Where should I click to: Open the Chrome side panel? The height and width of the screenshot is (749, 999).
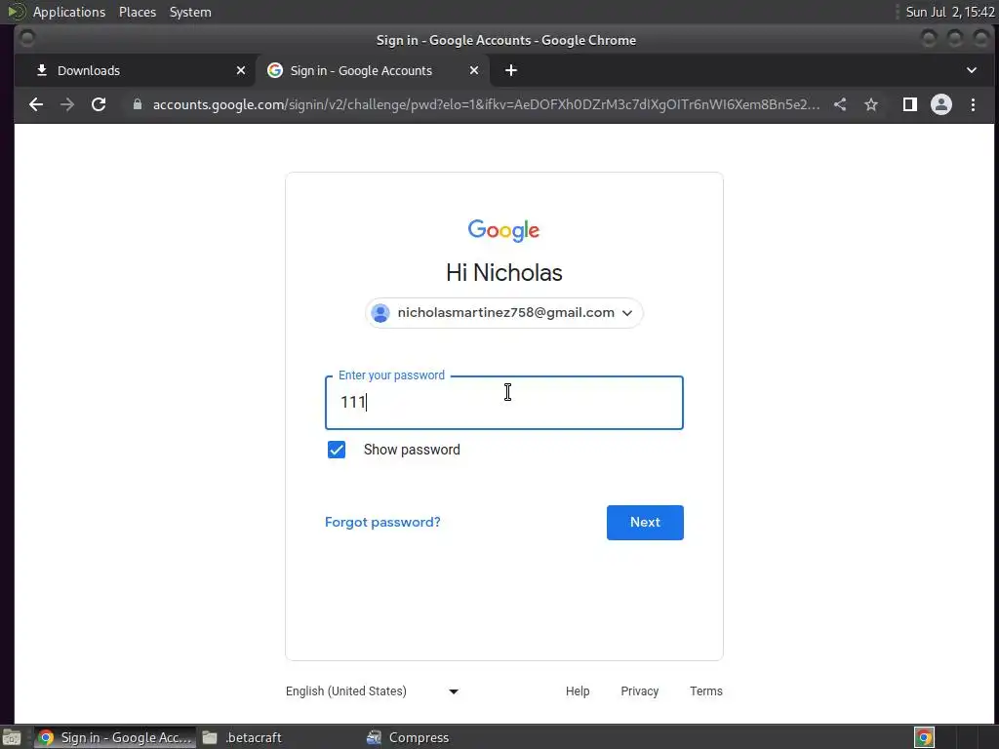[x=910, y=104]
